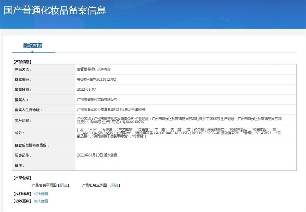Select the filing date 2022-03-07
The image size is (306, 212).
pos(86,90)
